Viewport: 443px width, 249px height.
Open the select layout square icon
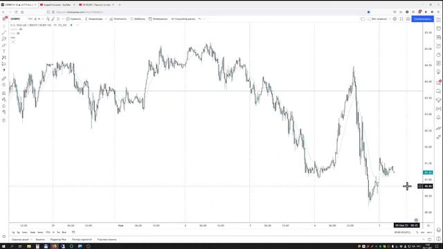click(363, 19)
